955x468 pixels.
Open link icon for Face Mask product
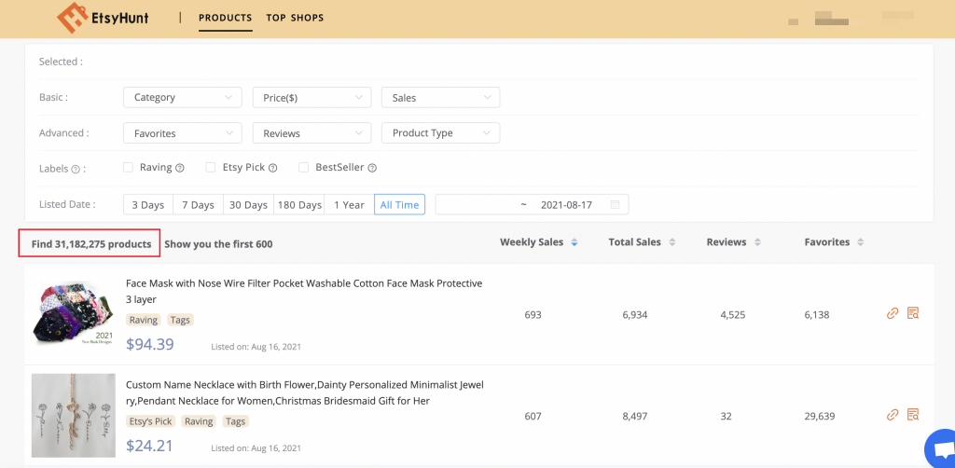893,313
